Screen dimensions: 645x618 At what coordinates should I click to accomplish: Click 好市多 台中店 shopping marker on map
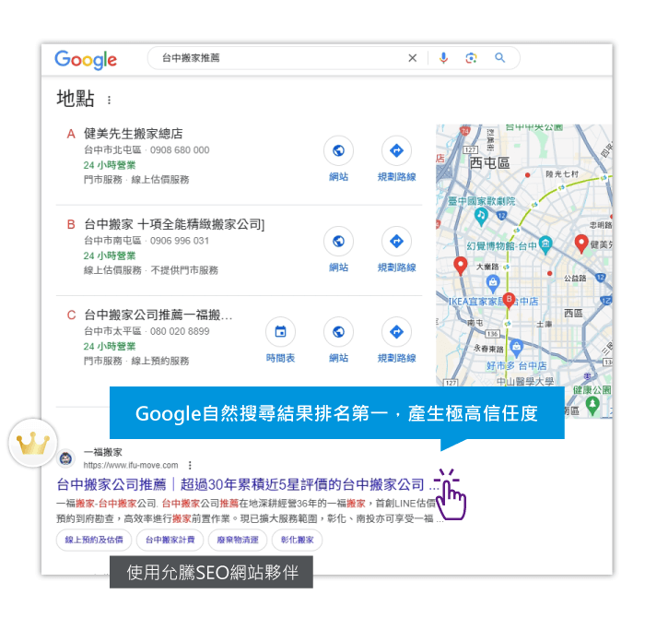click(x=516, y=349)
